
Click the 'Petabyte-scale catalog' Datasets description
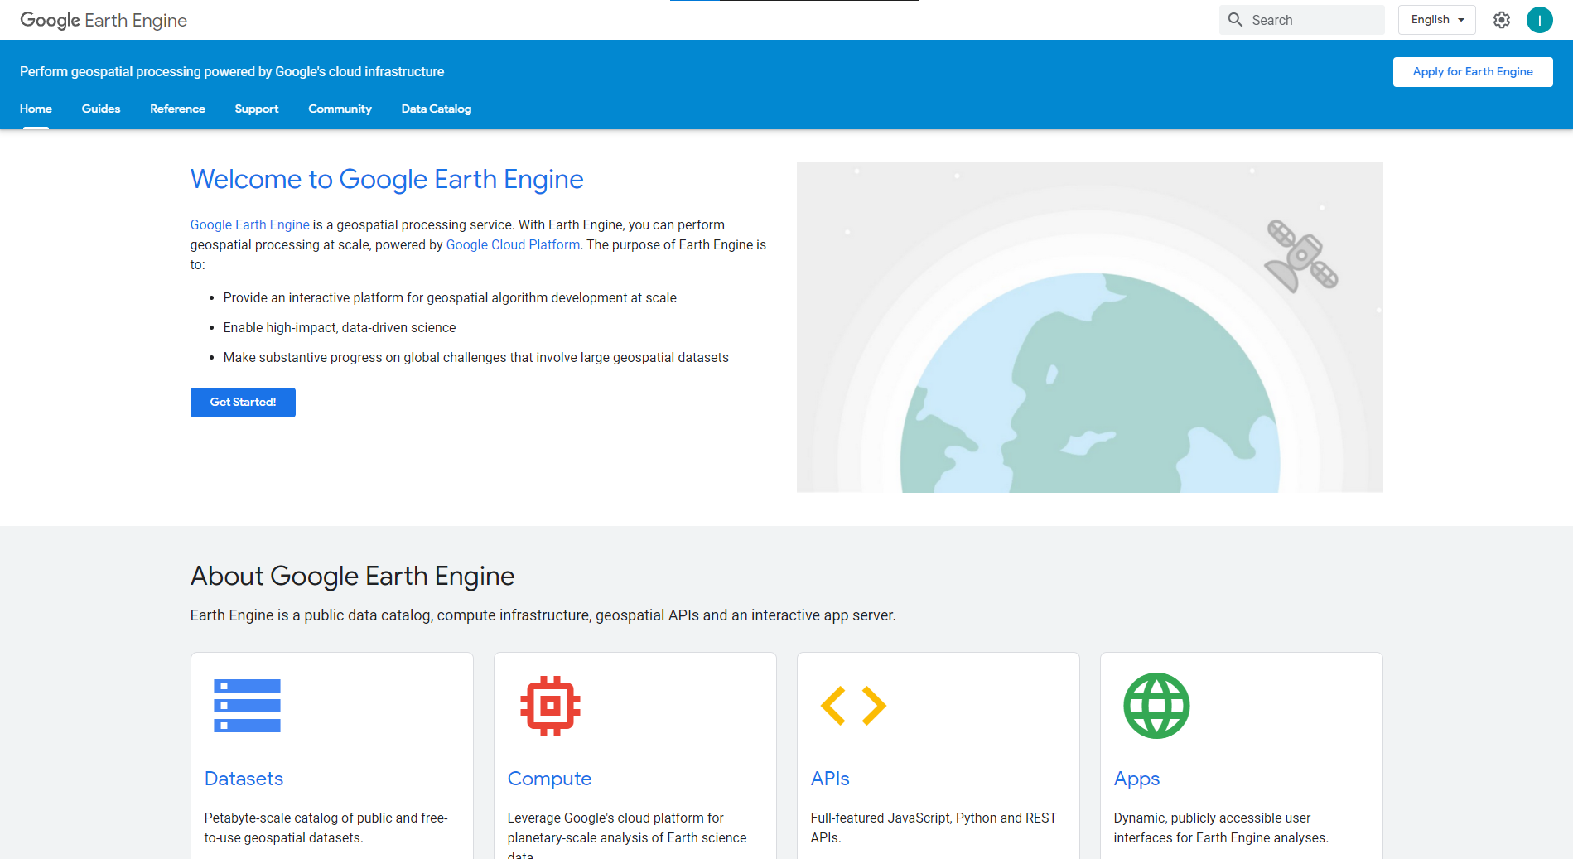(x=326, y=828)
